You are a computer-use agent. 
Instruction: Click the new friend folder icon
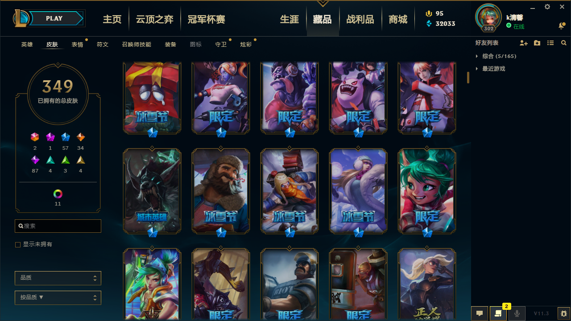(x=537, y=43)
